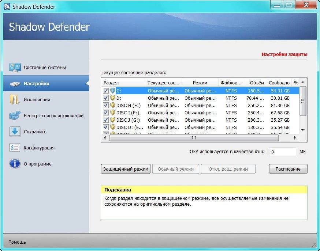
Task: Select the Настройки sidebar item
Action: (46, 83)
